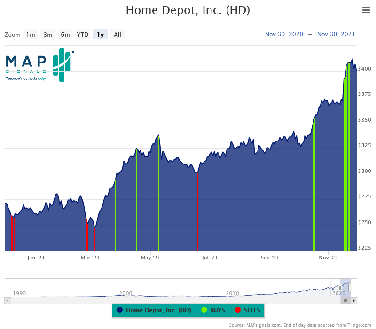Click the '$300' price axis label

[x=365, y=171]
